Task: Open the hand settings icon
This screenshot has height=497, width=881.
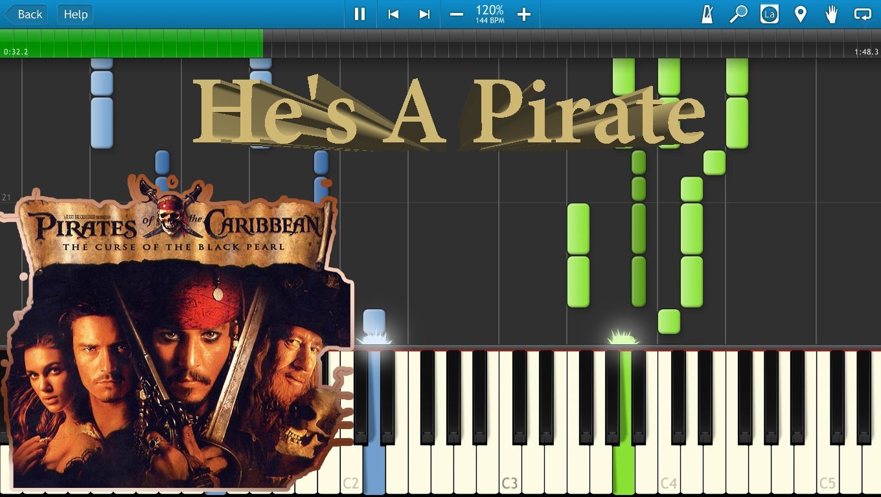Action: point(832,14)
